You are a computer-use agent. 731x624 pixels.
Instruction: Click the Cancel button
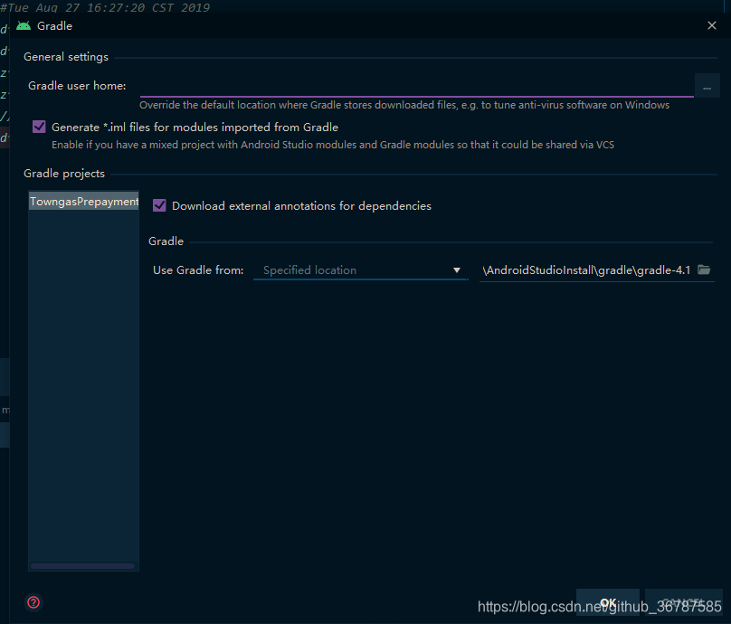click(683, 603)
